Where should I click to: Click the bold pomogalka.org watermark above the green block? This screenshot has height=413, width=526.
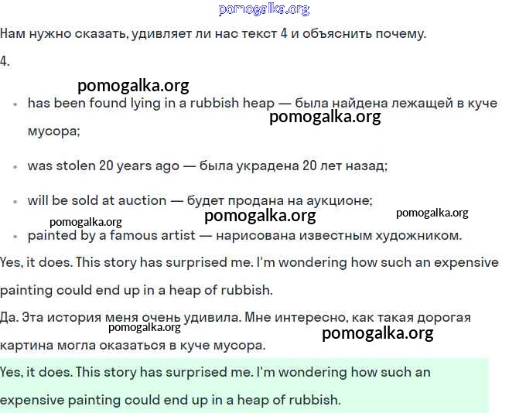(x=377, y=333)
